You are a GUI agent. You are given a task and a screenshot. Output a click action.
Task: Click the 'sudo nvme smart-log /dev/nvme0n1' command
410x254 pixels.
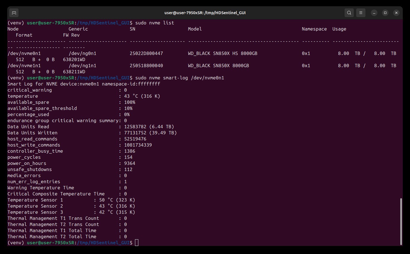(x=180, y=78)
